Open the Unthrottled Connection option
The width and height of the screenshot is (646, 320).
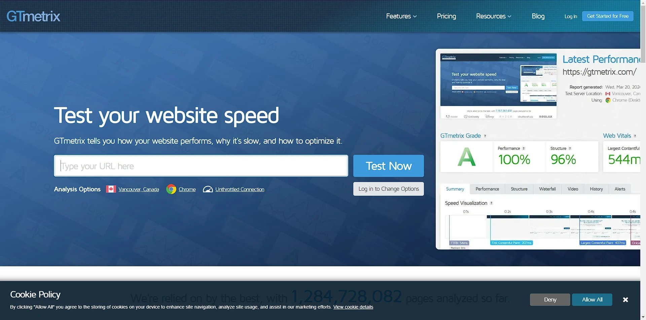tap(240, 189)
